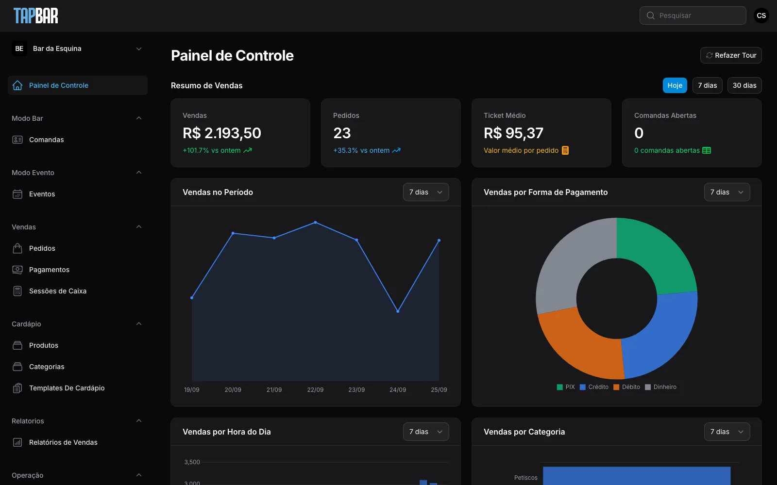Collapse the Operação section
Screen dimensions: 777x485
(139, 475)
